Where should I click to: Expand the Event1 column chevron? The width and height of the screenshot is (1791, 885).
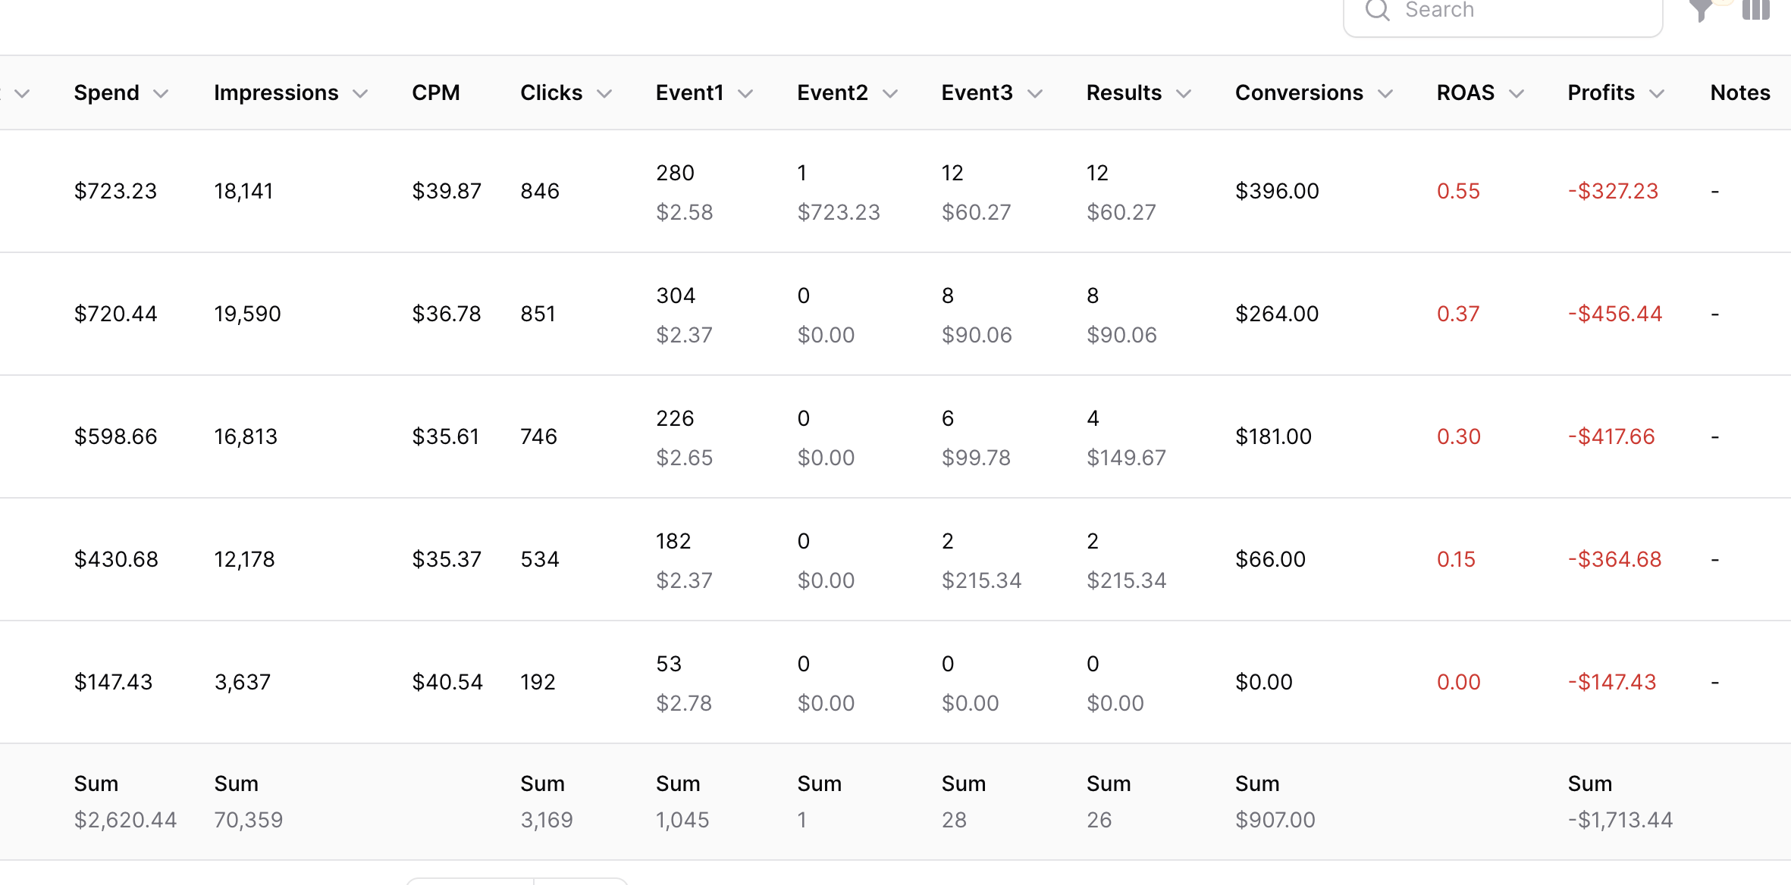point(746,94)
